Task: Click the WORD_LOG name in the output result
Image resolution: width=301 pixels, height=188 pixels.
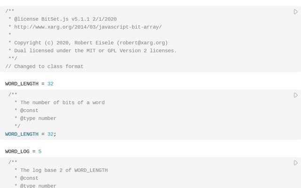Action: tap(17, 151)
